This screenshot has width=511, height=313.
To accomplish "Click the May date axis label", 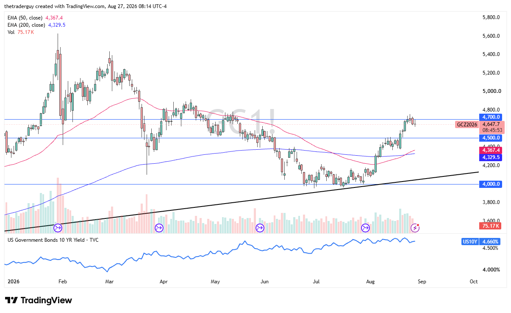I will click(215, 282).
